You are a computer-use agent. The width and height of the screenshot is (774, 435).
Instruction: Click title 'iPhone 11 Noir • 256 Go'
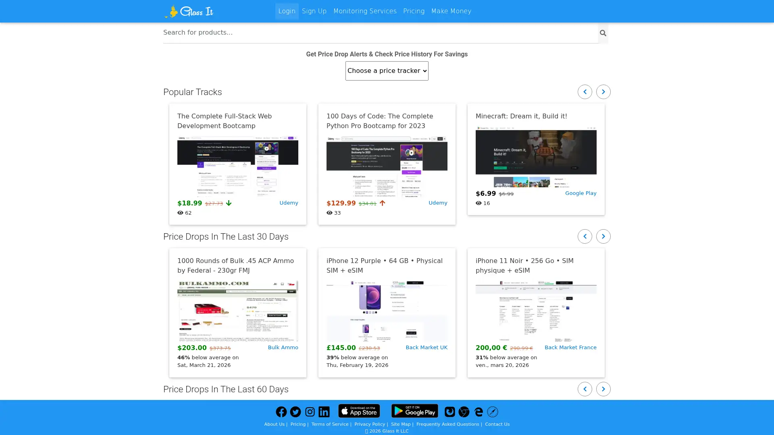[x=524, y=265]
